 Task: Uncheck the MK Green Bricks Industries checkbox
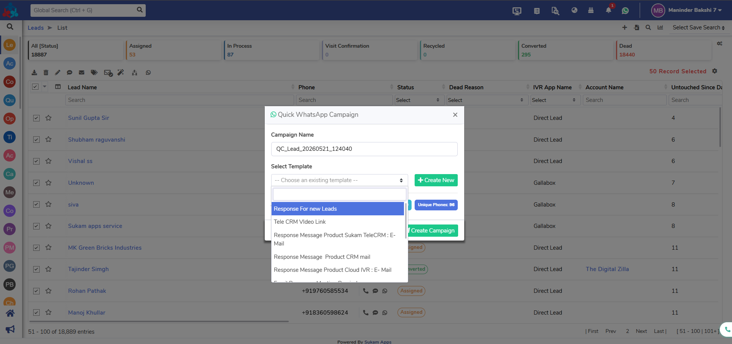tap(36, 248)
